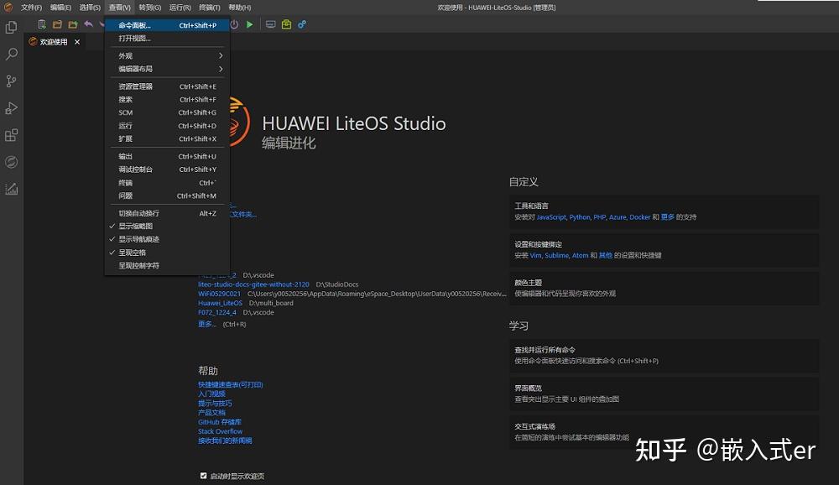Open Stack Overflow help link
The height and width of the screenshot is (485, 839).
[x=221, y=431]
